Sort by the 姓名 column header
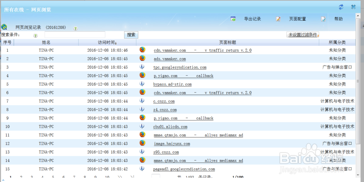364x182 pixels. (46, 43)
